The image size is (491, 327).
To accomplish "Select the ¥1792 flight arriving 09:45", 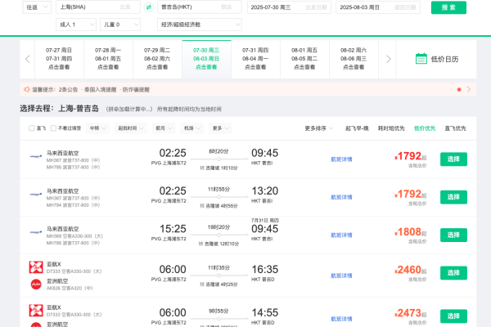I will [453, 159].
